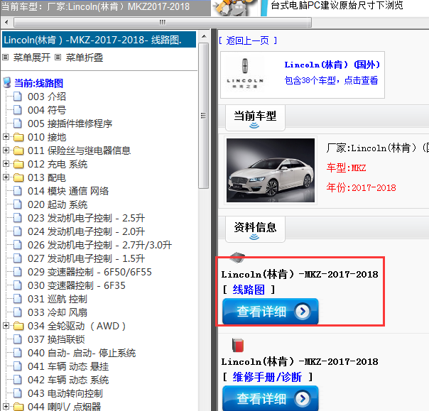The width and height of the screenshot is (429, 411).
Task: Click 菜单展开 to expand all menus
Action: click(x=32, y=57)
